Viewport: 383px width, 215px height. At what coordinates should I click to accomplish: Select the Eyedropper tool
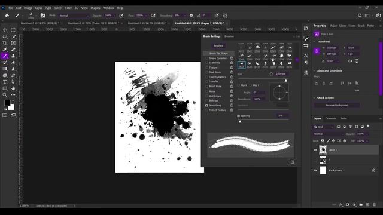(5, 50)
